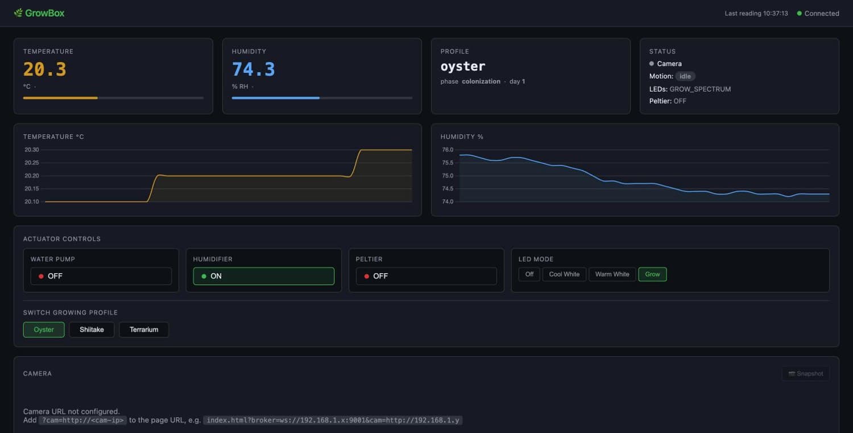The width and height of the screenshot is (853, 433).
Task: Click the Motion idle status badge
Action: (x=685, y=76)
